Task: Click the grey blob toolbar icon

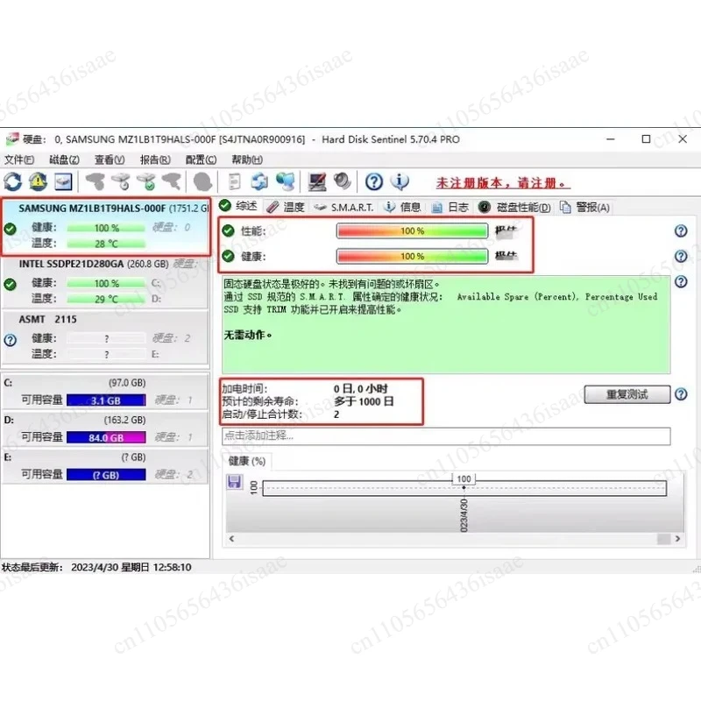Action: (202, 181)
